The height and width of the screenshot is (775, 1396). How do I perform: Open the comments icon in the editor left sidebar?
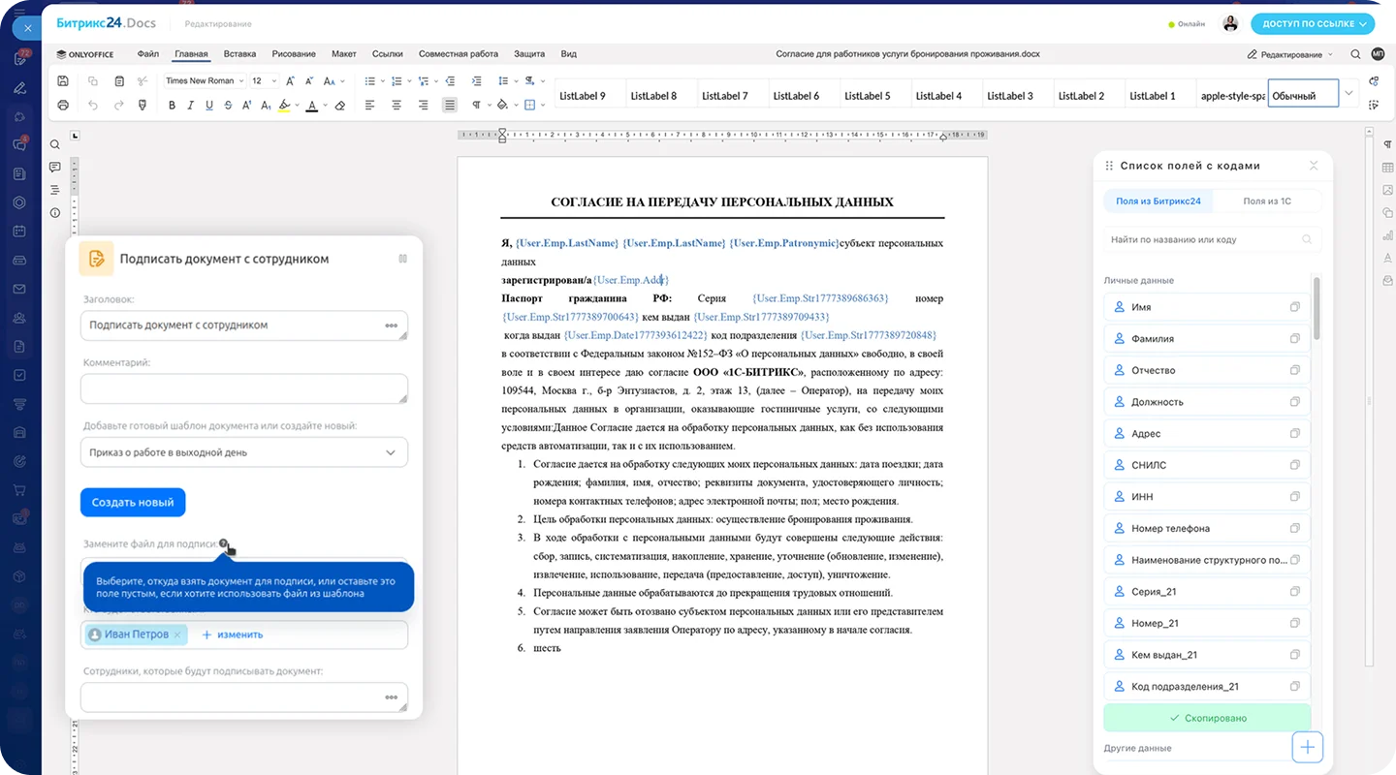55,167
